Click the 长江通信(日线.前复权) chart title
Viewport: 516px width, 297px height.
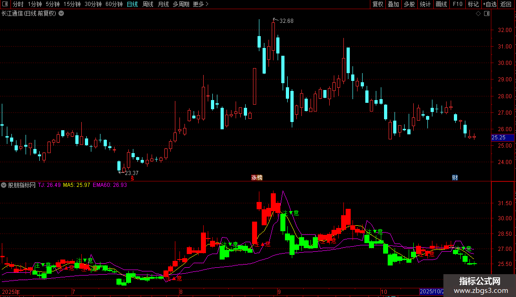[29, 14]
